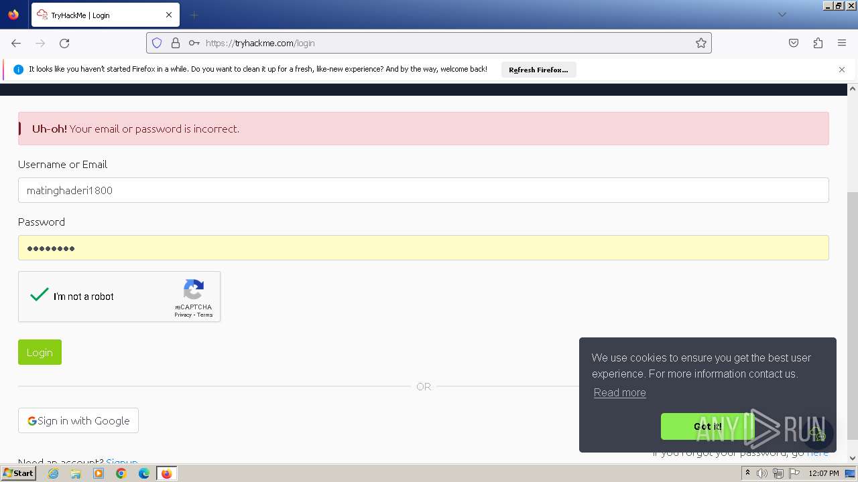Open the reCAPTCHA Privacy link
858x482 pixels.
183,315
